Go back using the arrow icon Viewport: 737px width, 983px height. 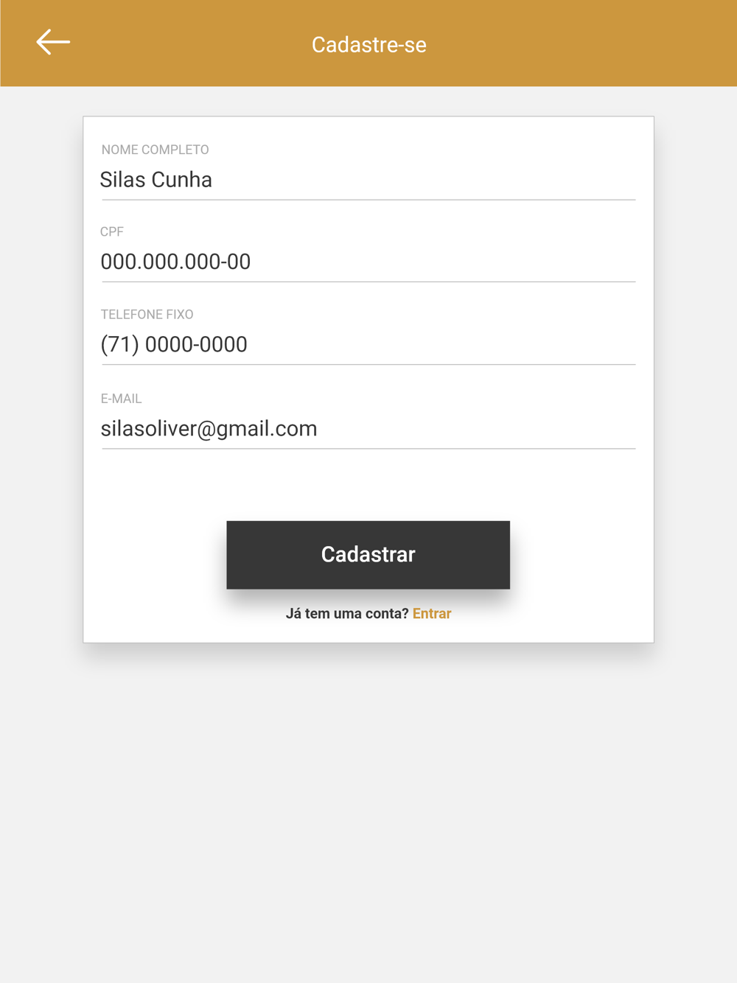[x=53, y=42]
